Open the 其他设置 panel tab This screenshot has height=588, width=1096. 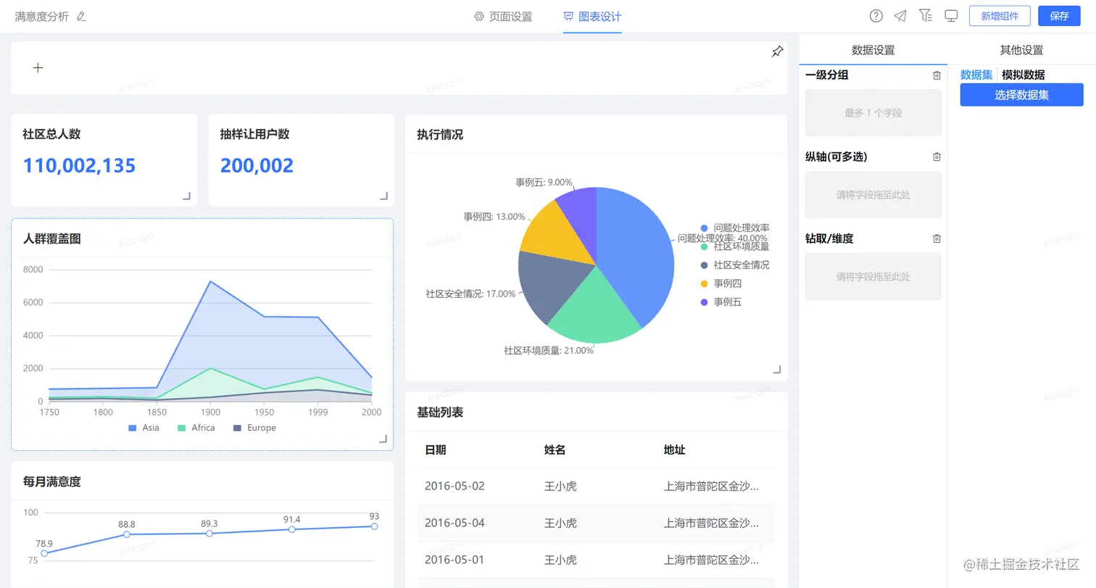point(1021,50)
